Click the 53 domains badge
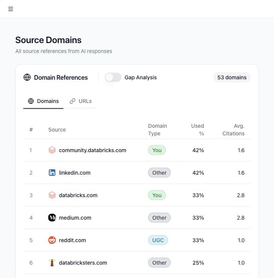 232,77
